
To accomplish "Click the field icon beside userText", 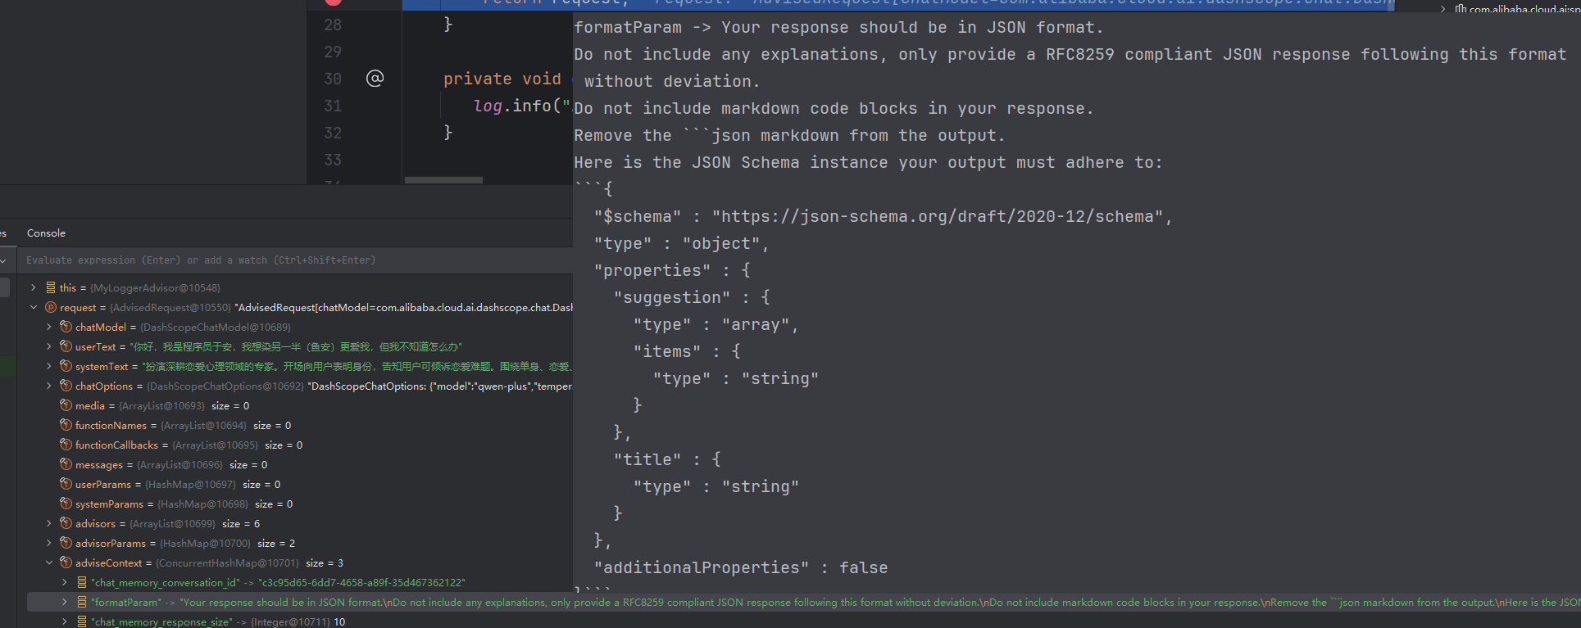I will click(66, 346).
